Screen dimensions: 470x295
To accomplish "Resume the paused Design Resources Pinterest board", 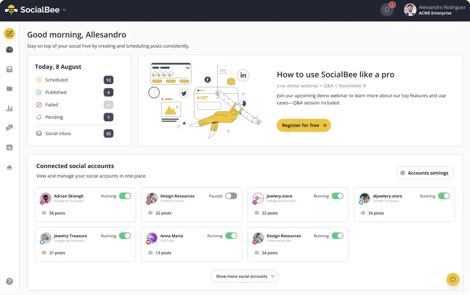I will click(x=231, y=196).
